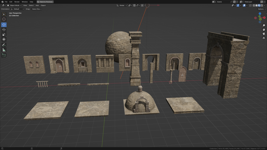The image size is (267, 150).
Task: Open Object Mode dropdown
Action: point(14,5)
